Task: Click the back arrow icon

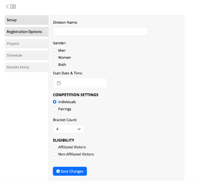Action: pyautogui.click(x=7, y=6)
